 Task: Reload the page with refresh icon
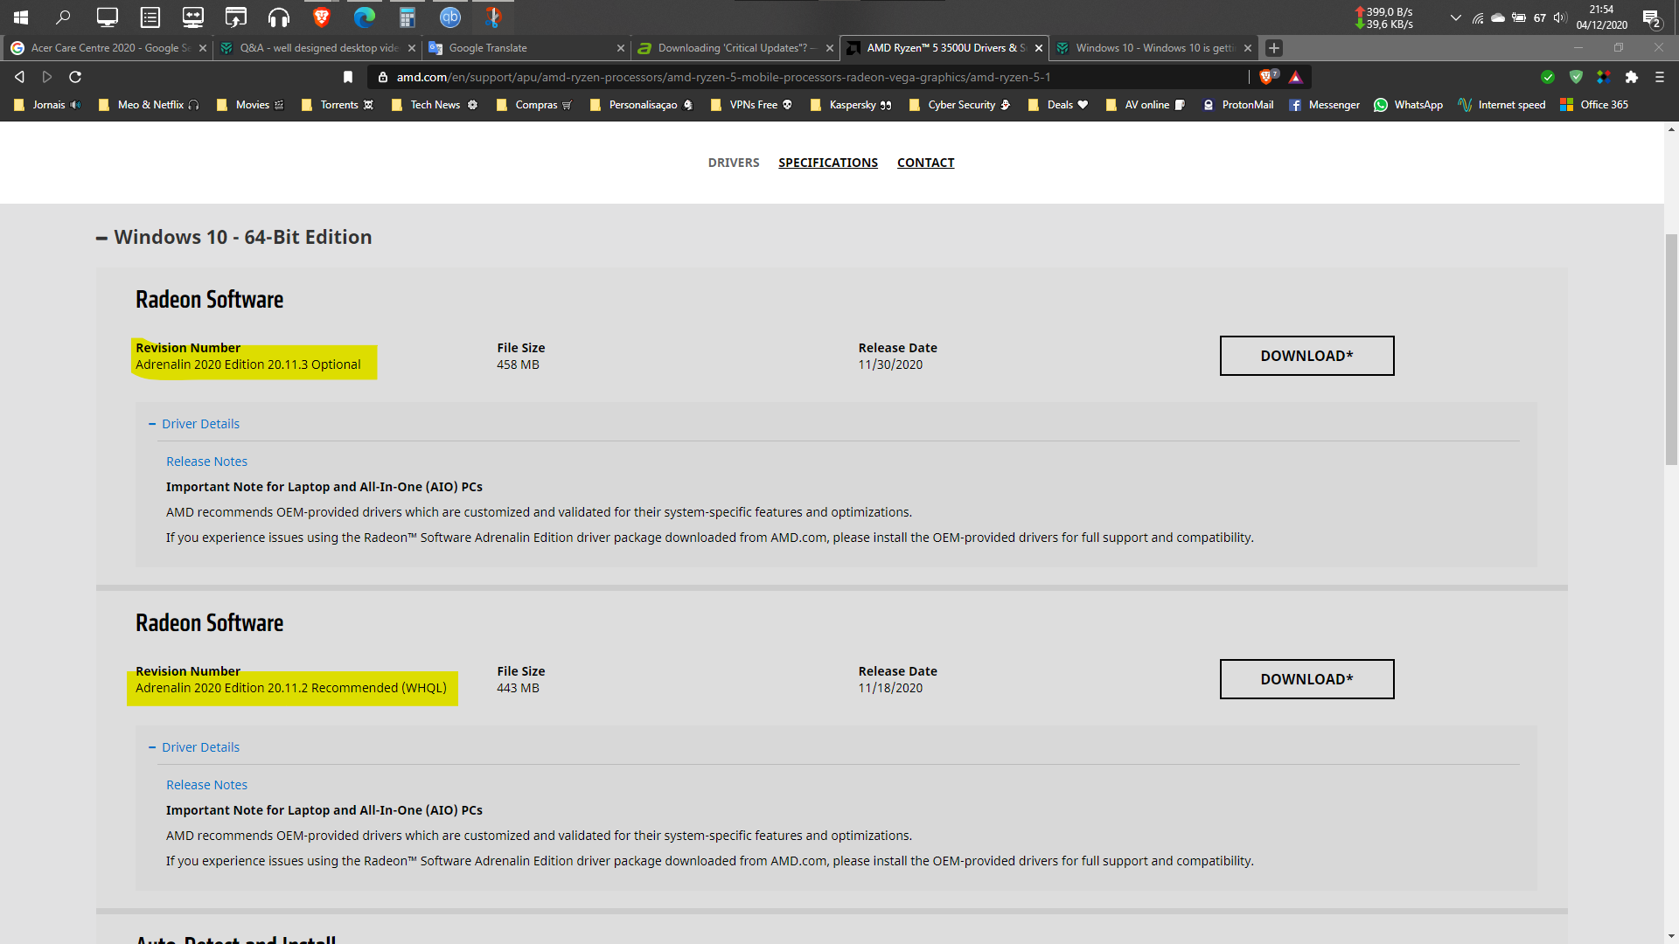point(75,77)
